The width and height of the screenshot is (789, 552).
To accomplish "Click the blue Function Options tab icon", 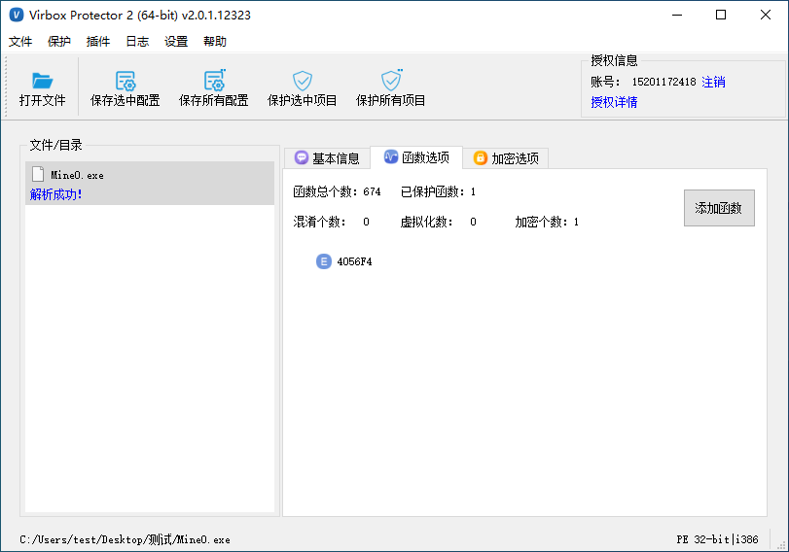I will pos(391,156).
